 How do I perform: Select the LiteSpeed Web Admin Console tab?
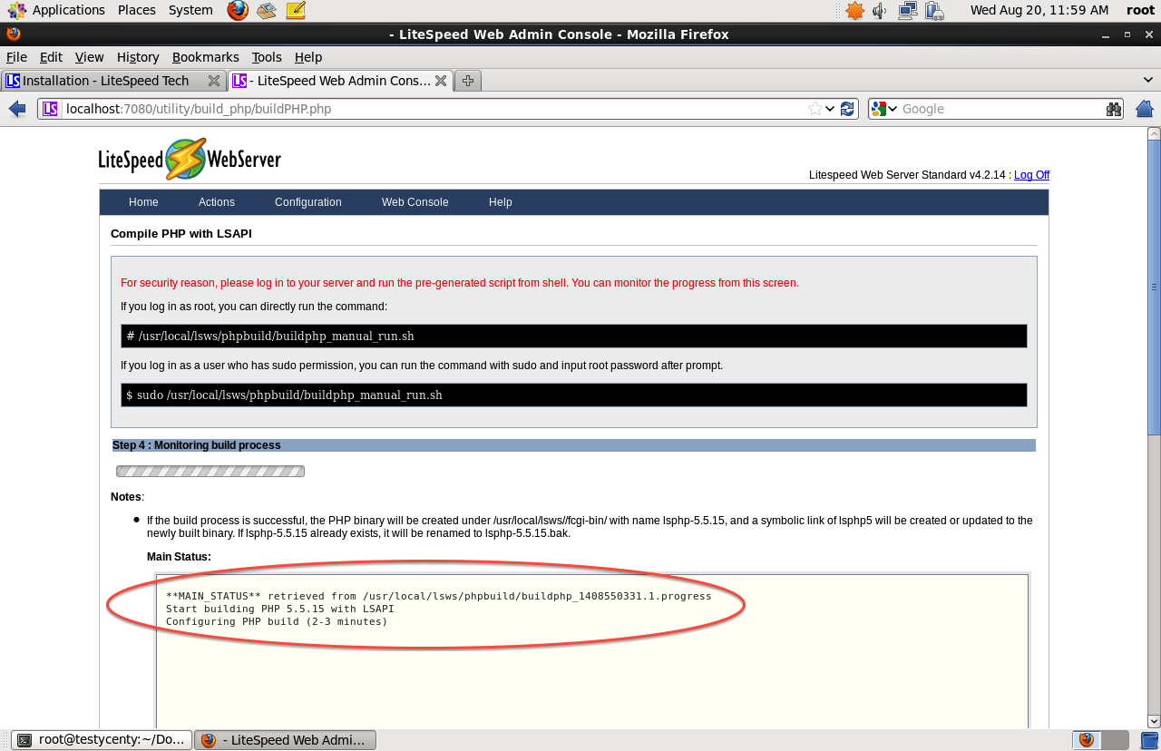pos(339,81)
